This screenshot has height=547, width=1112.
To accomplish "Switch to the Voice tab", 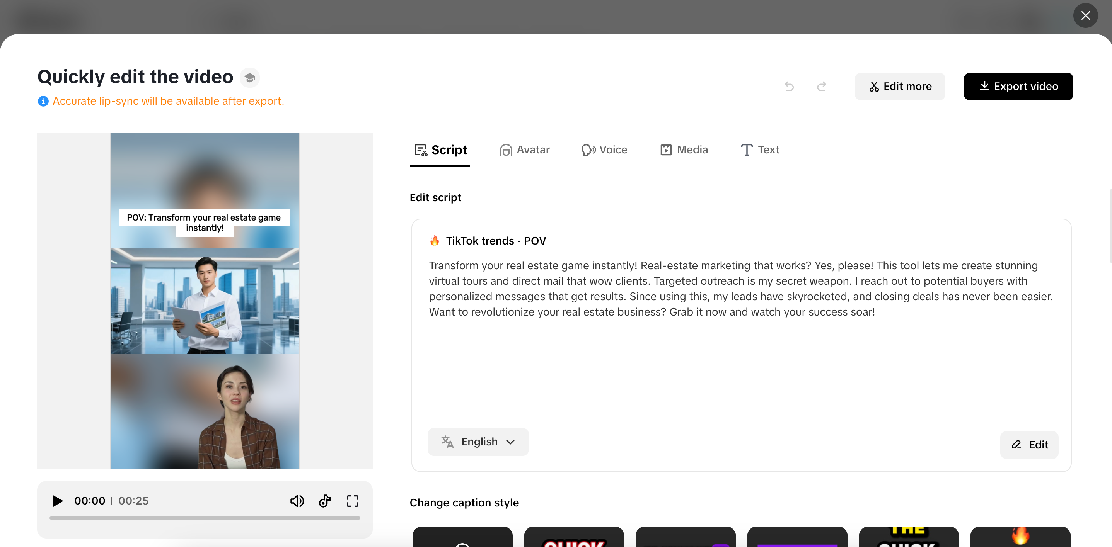I will point(604,150).
